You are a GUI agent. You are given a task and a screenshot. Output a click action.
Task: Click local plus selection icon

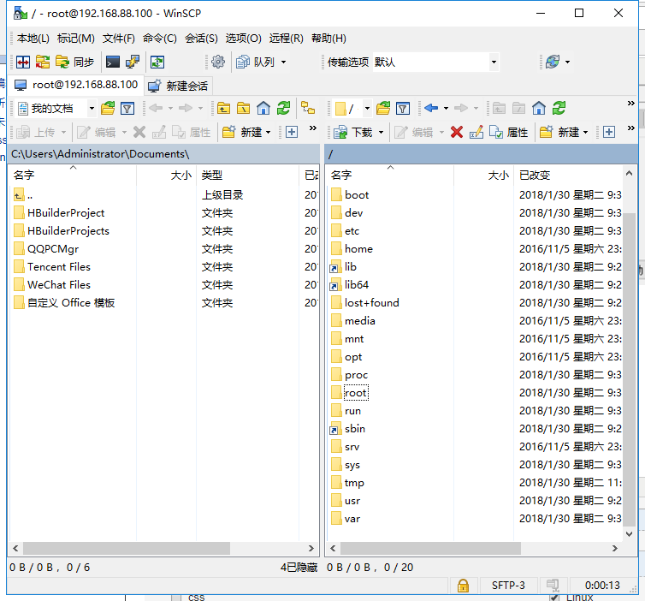292,132
